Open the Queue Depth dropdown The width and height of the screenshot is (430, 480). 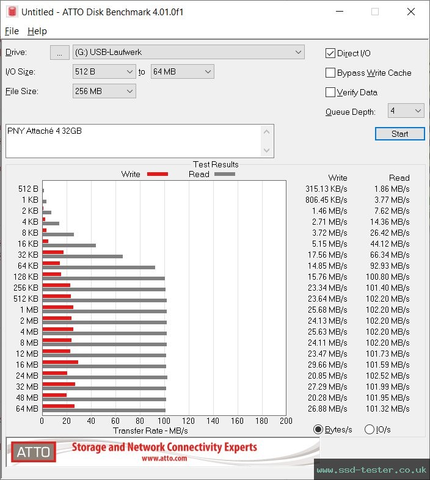[406, 111]
